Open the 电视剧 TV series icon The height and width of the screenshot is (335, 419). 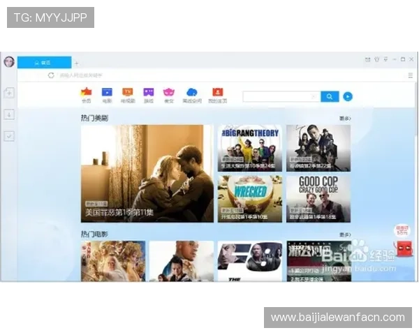[x=127, y=92]
